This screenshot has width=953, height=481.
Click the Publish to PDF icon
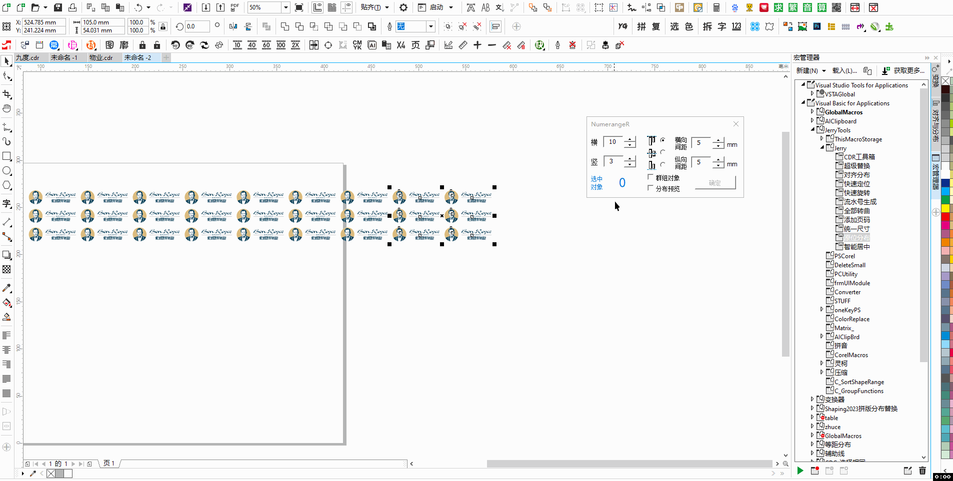[x=234, y=7]
